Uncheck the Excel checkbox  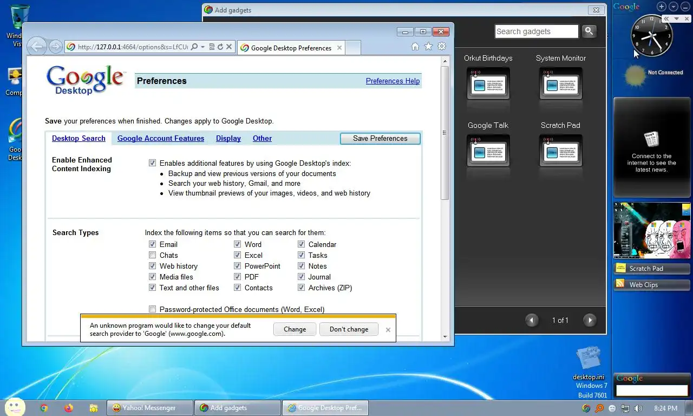237,255
